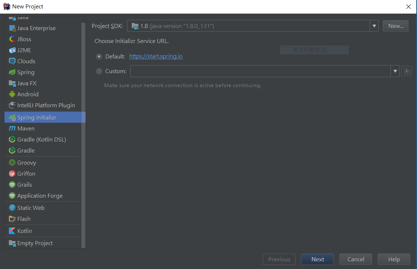Choose Gradle (Kotlin DSL) project type
Screen dimensions: 417x269
tap(42, 140)
